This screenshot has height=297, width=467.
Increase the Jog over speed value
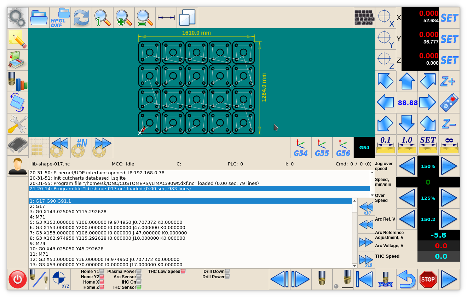coord(449,166)
